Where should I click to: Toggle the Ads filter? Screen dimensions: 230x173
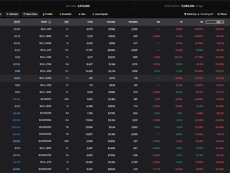(x=83, y=14)
